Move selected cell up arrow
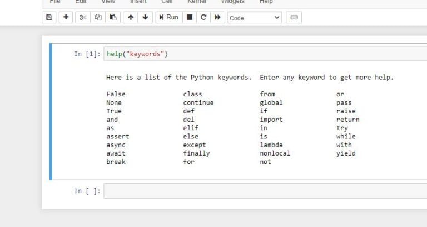The width and height of the screenshot is (427, 227). (x=131, y=17)
